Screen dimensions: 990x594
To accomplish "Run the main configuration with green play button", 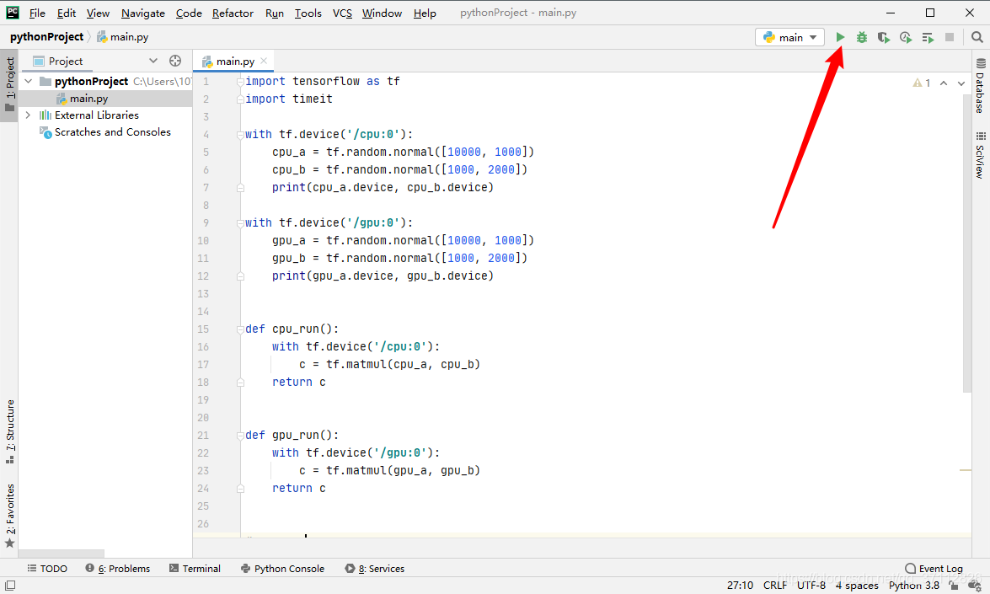I will point(840,37).
